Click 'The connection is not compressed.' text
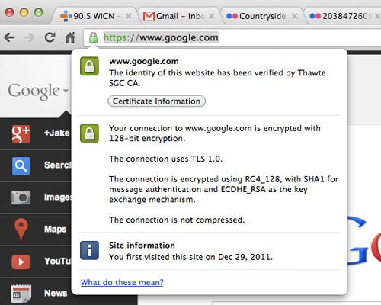The height and width of the screenshot is (305, 381). 177,220
